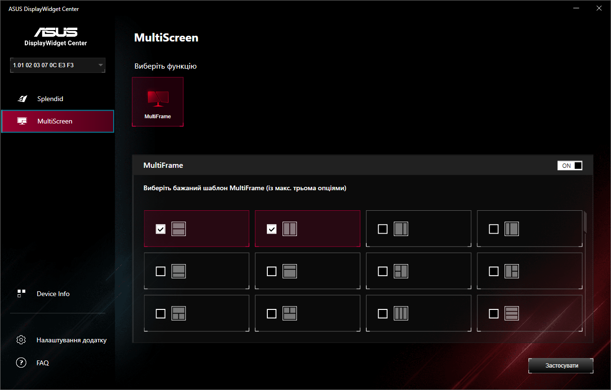Uncheck the two stacked equal rows template
The height and width of the screenshot is (390, 611).
coord(160,229)
